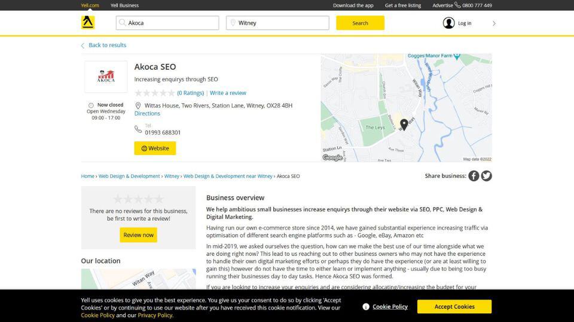
Task: Click The Leys park label on map
Action: coord(375,128)
